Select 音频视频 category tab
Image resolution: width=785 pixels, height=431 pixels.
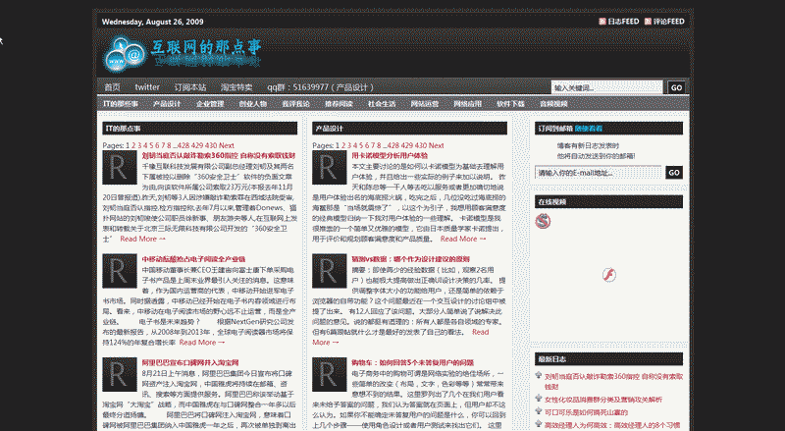pyautogui.click(x=553, y=104)
